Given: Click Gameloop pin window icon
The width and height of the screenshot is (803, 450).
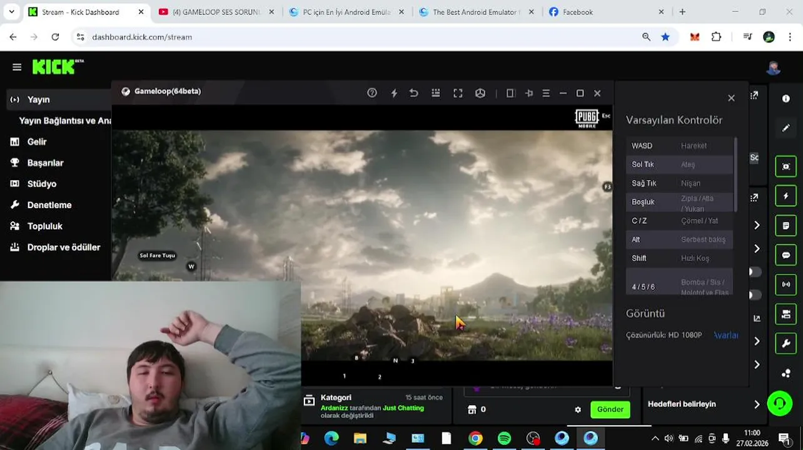Looking at the screenshot, I should (529, 93).
